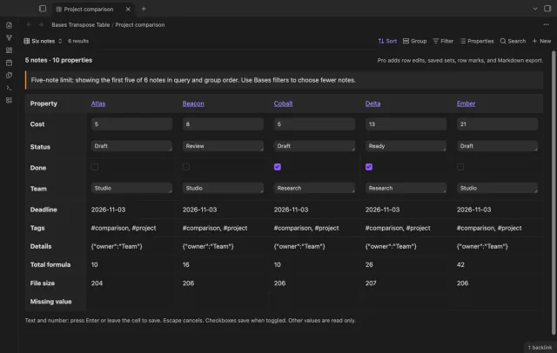The width and height of the screenshot is (557, 353).
Task: Edit the Atlas Cost field
Action: coord(131,124)
